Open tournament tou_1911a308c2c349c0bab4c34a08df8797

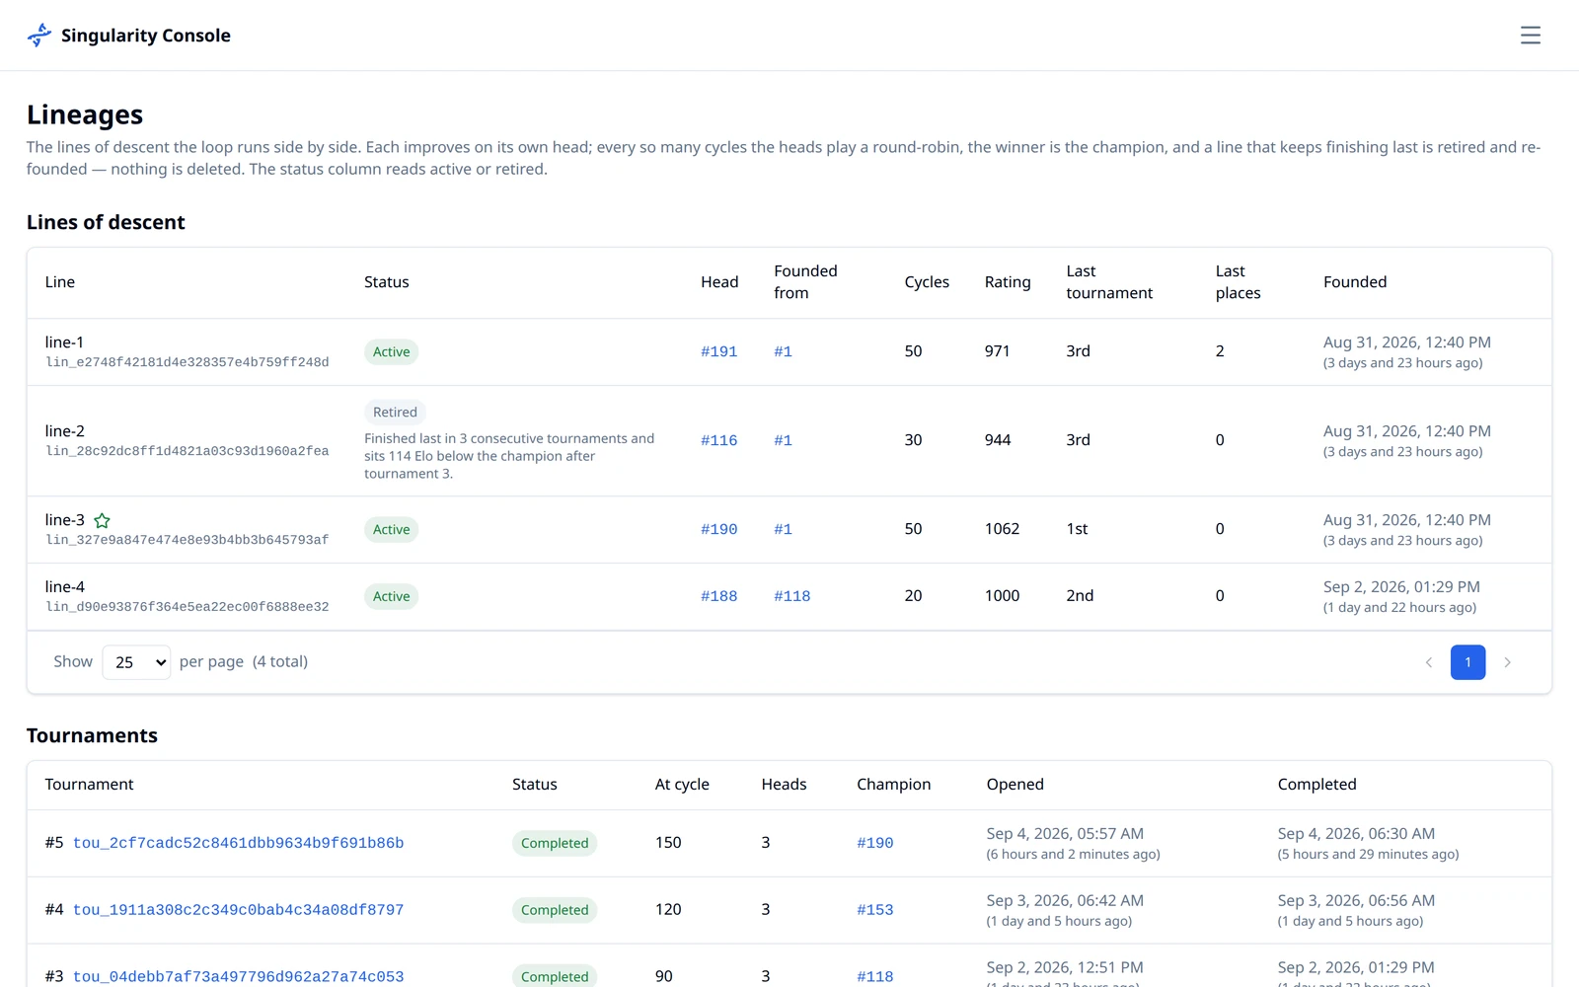click(238, 910)
